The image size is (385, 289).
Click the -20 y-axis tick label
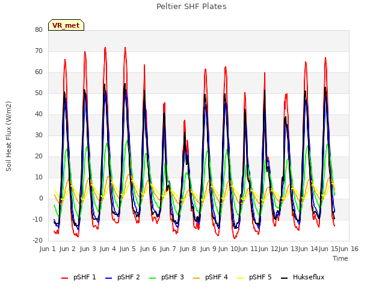tap(37, 241)
